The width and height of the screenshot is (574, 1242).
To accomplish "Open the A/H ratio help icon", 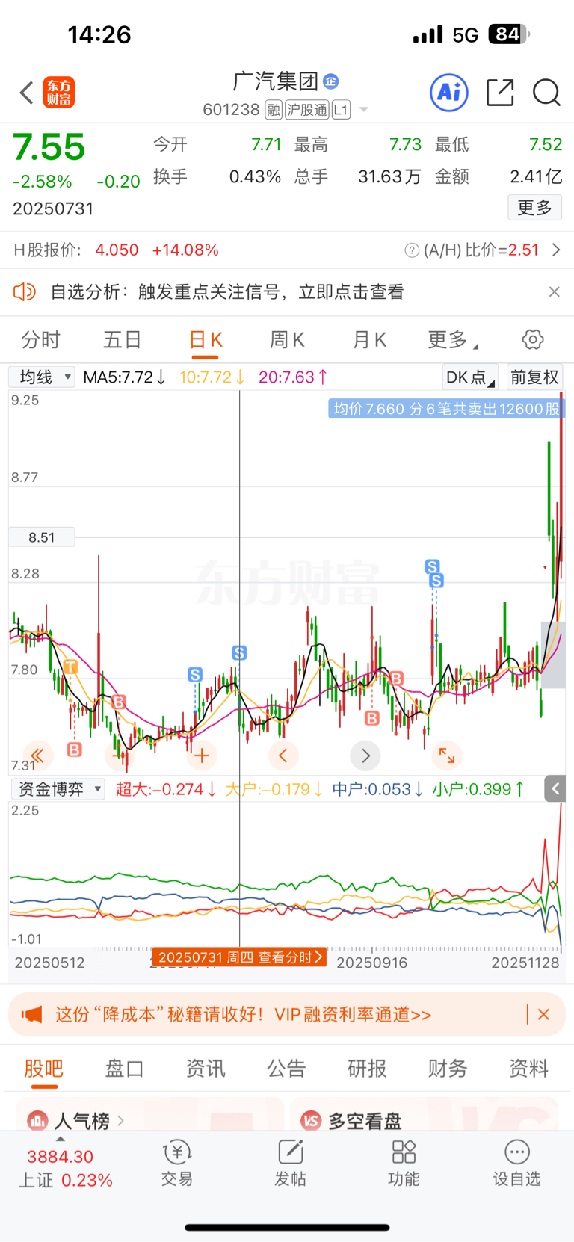I will point(412,250).
